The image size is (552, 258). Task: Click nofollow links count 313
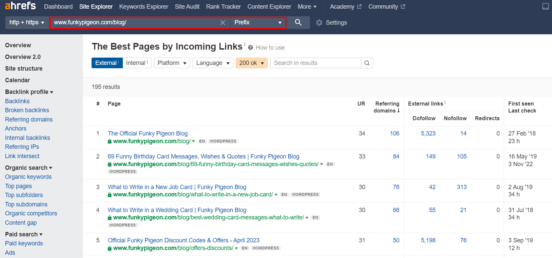tap(462, 187)
